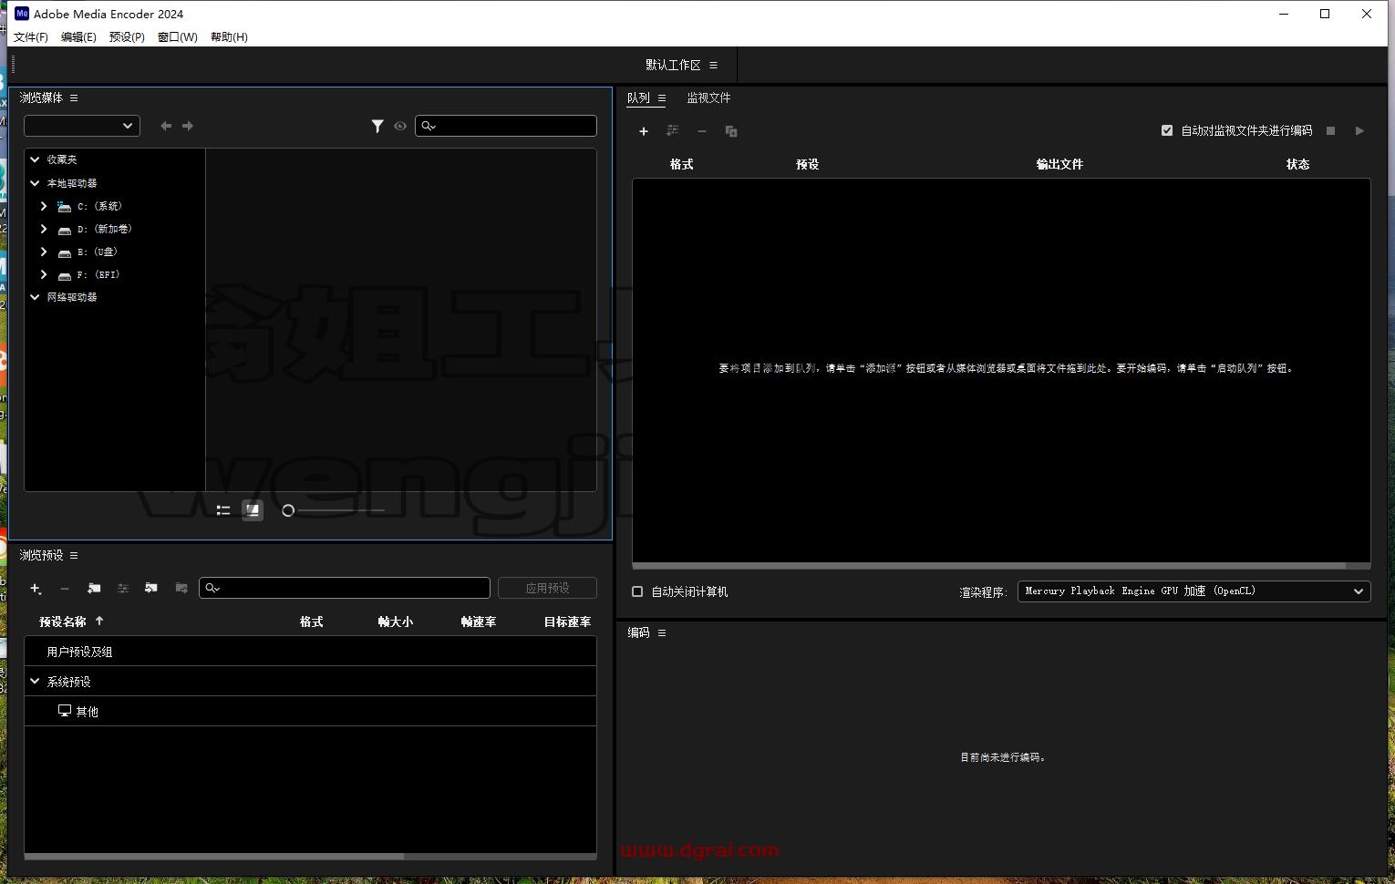Image resolution: width=1395 pixels, height=884 pixels.
Task: Stop the queue encoding
Action: (x=1330, y=131)
